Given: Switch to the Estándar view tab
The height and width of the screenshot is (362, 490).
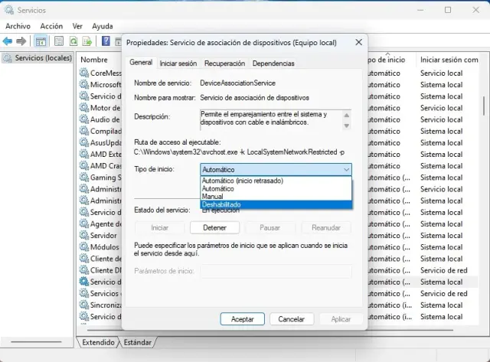Looking at the screenshot, I should click(x=137, y=342).
